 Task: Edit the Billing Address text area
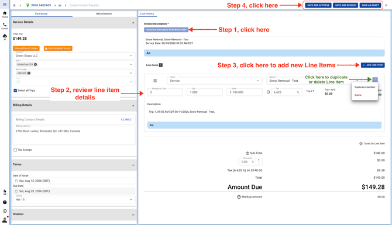coord(74,135)
